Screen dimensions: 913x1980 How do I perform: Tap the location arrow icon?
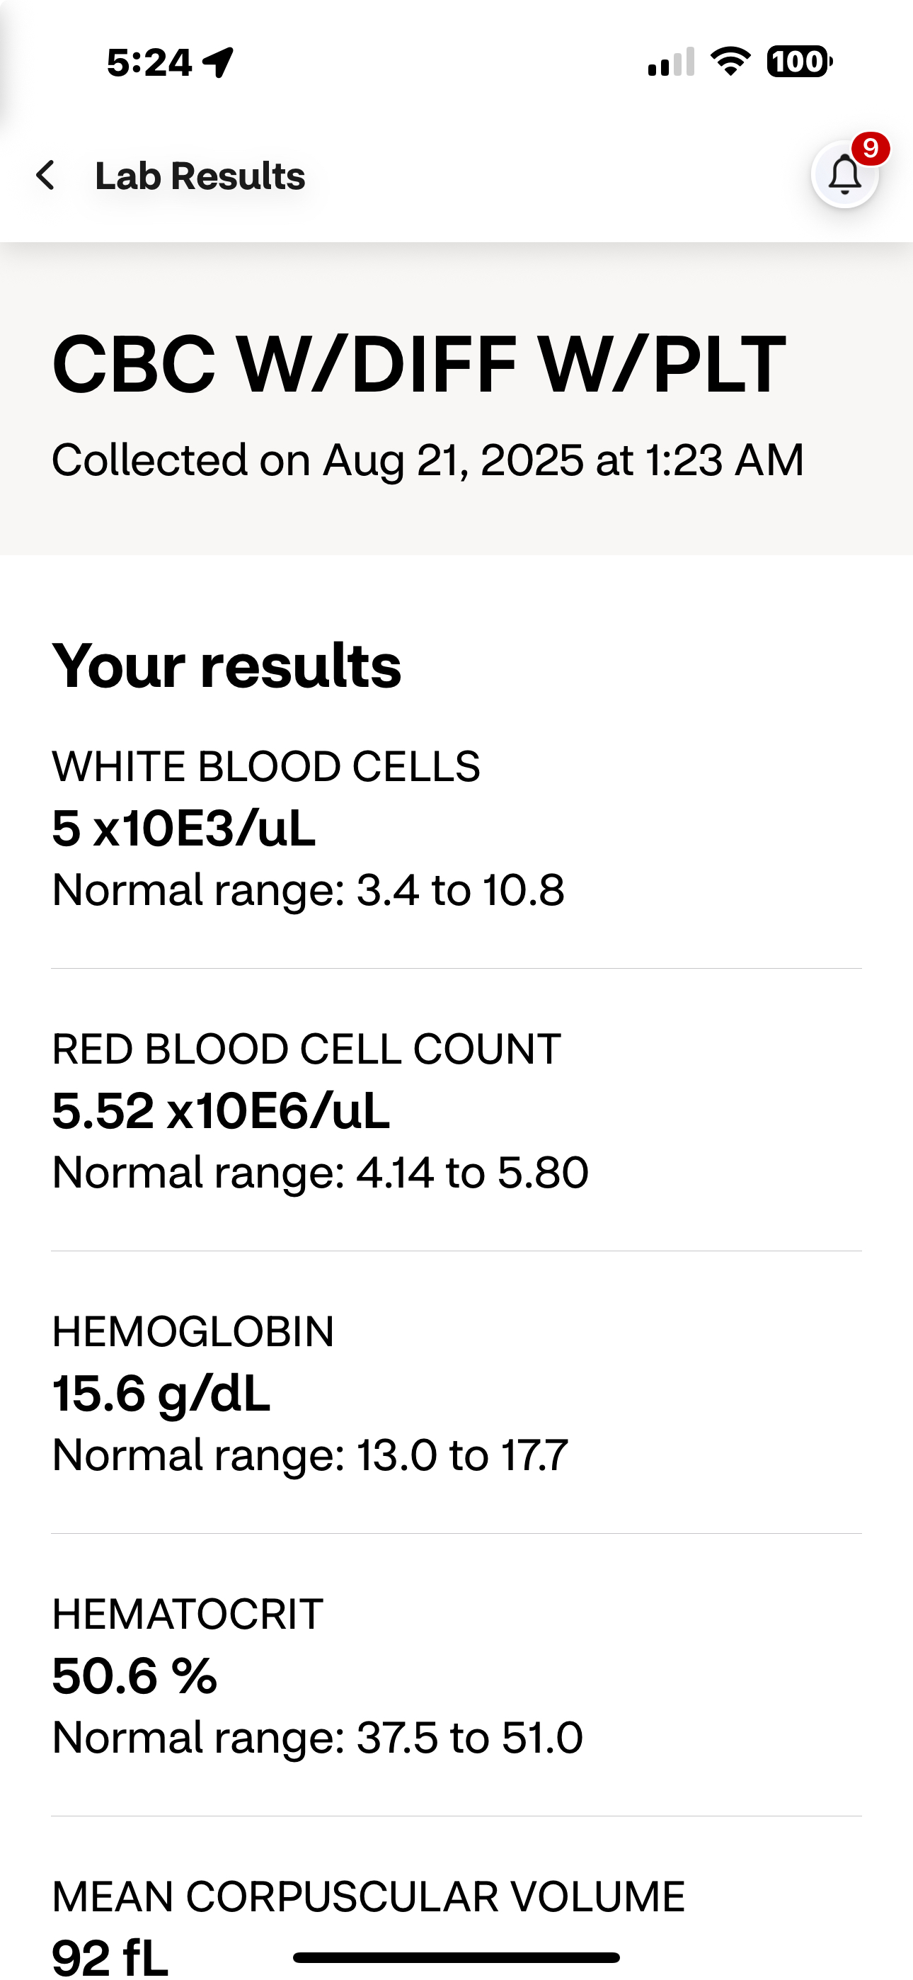(218, 62)
